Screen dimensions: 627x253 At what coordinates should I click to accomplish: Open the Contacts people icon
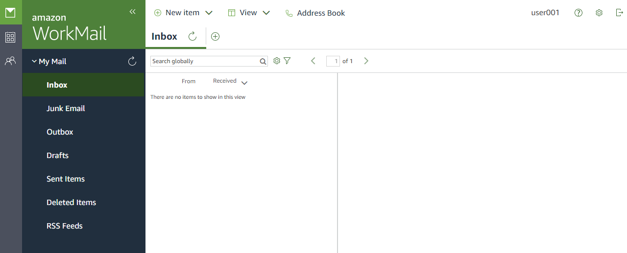10,61
